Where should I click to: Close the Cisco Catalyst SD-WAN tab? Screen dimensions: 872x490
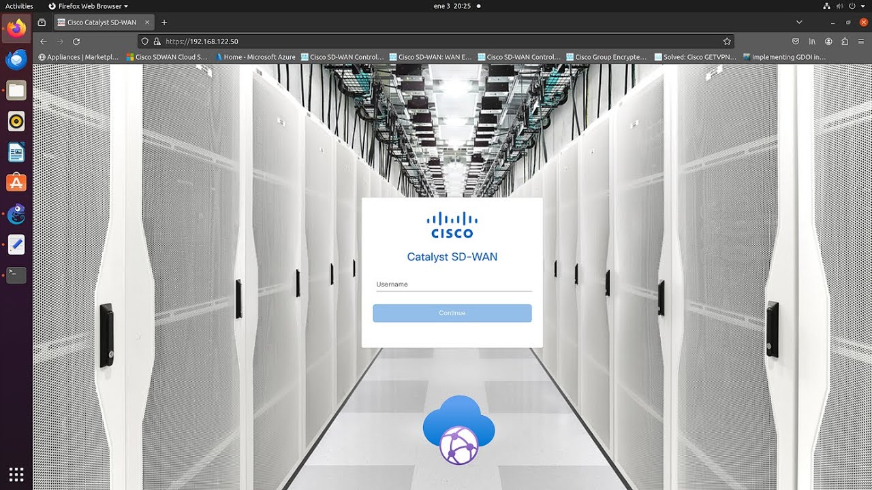[146, 22]
